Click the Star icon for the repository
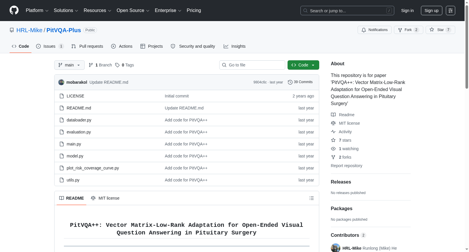Image resolution: width=469 pixels, height=252 pixels. coord(432,30)
